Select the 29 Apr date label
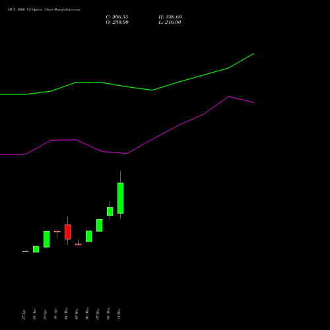 pos(45,314)
